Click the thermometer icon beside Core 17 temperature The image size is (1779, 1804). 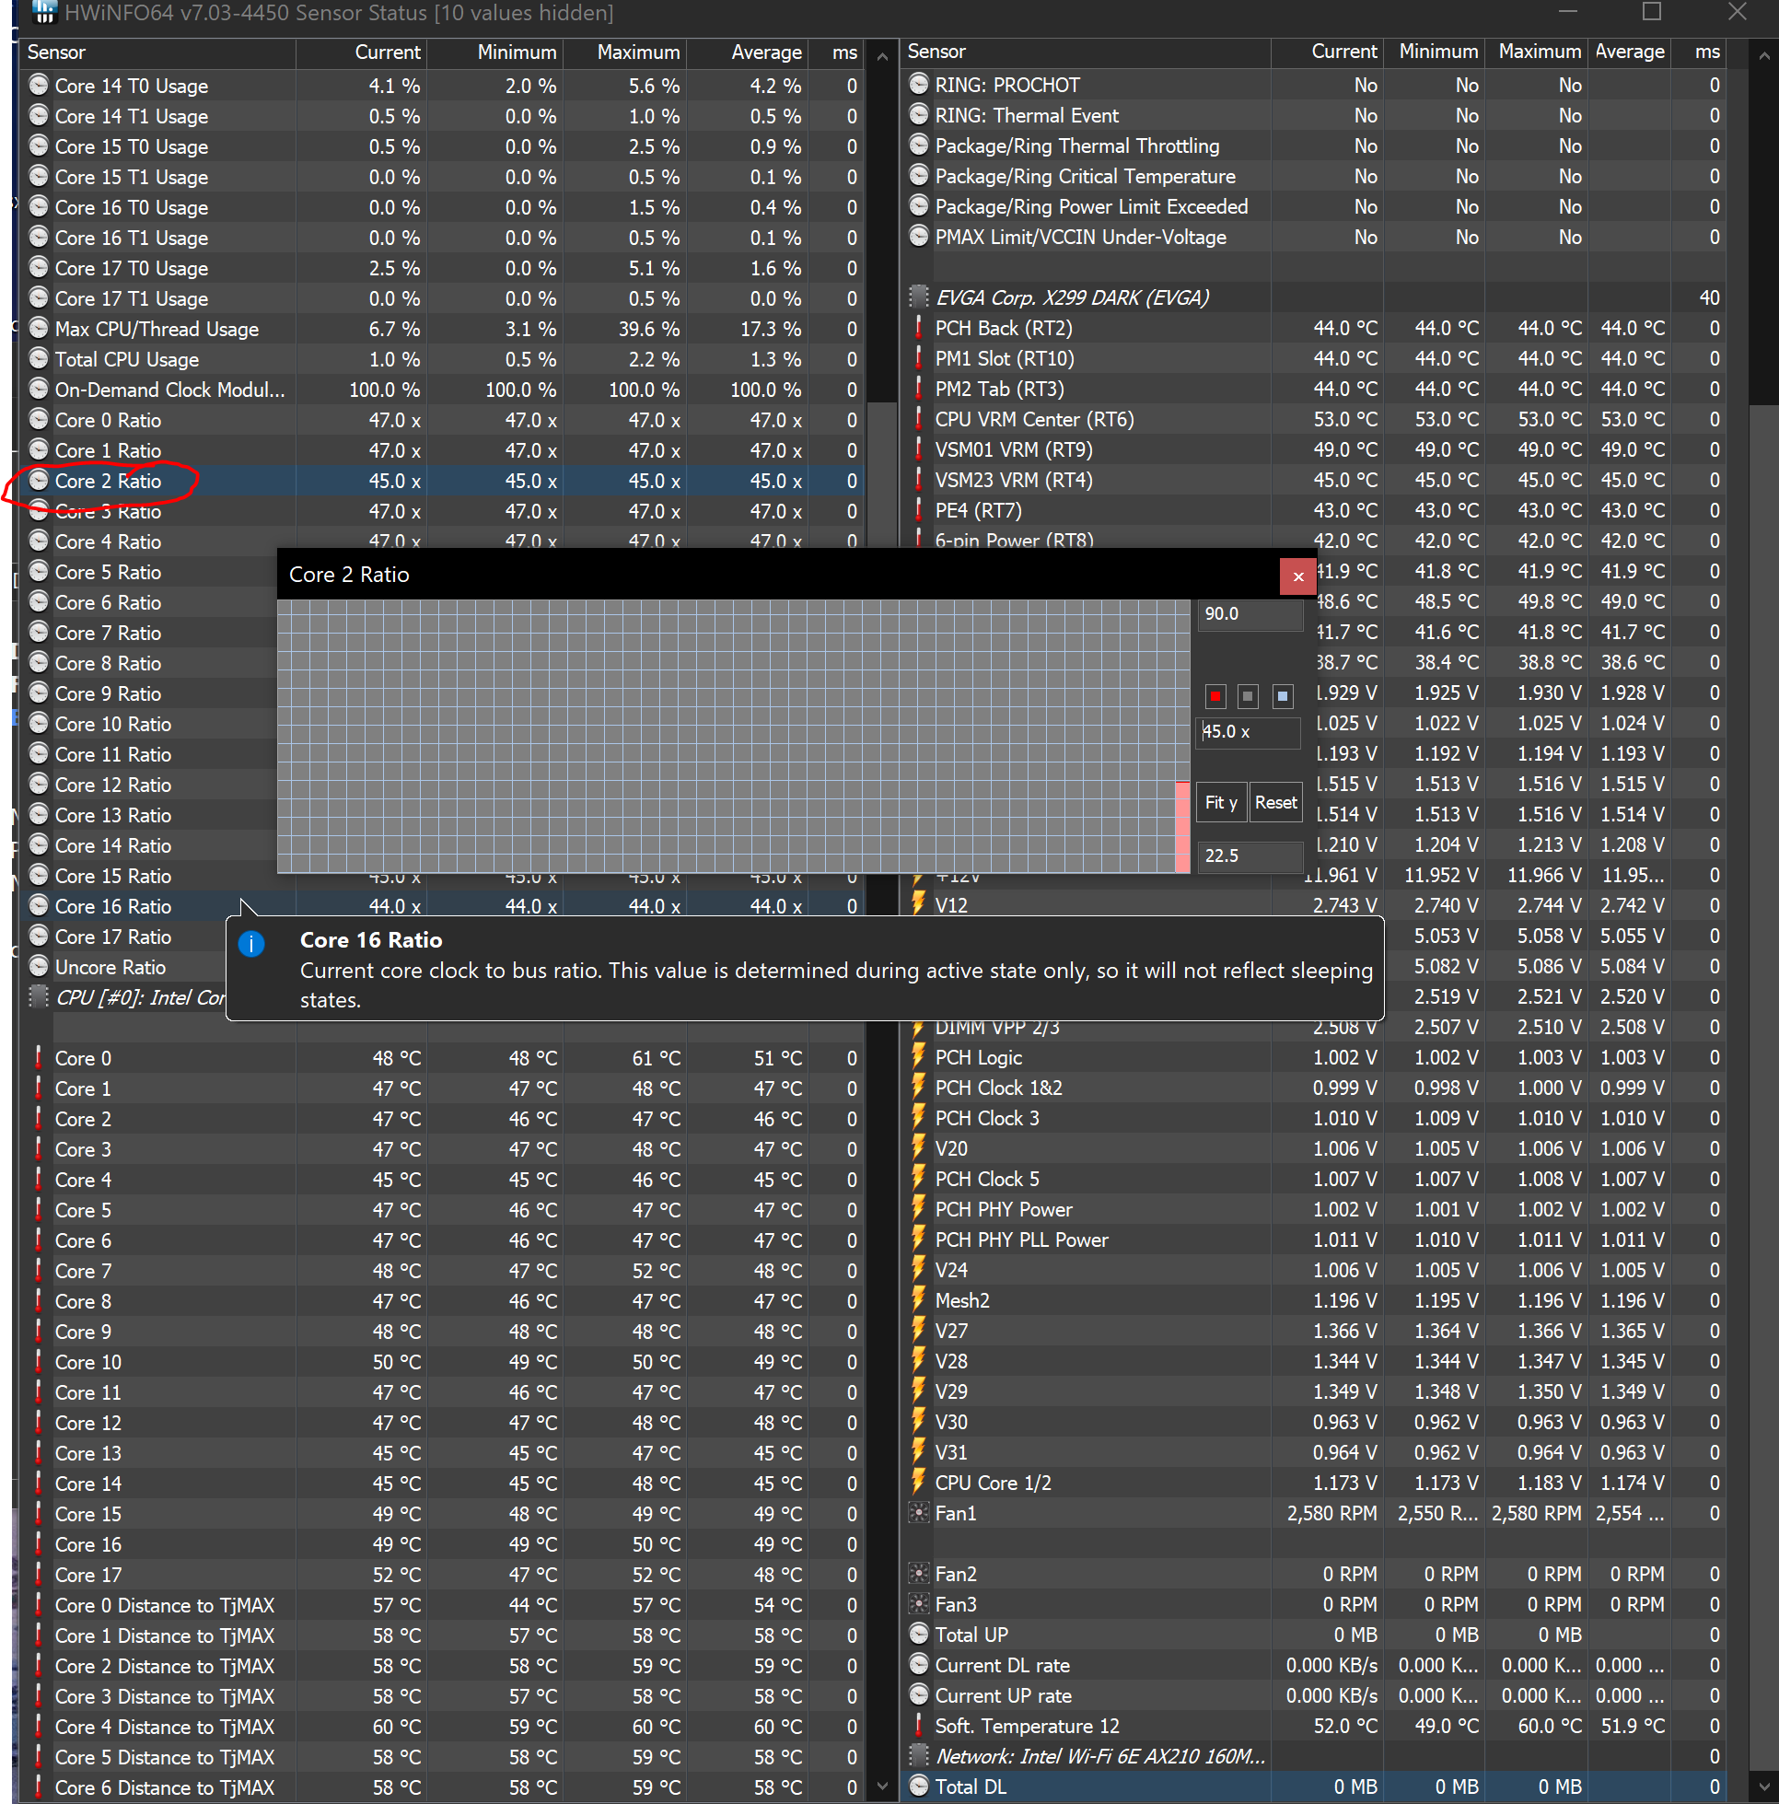[x=39, y=1575]
